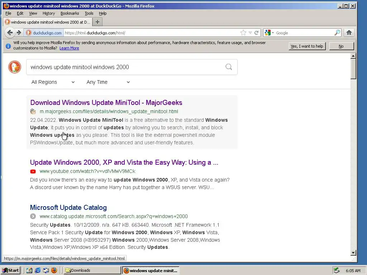Viewport: 367px width, 275px height.
Task: Open the History menu
Action: click(49, 13)
